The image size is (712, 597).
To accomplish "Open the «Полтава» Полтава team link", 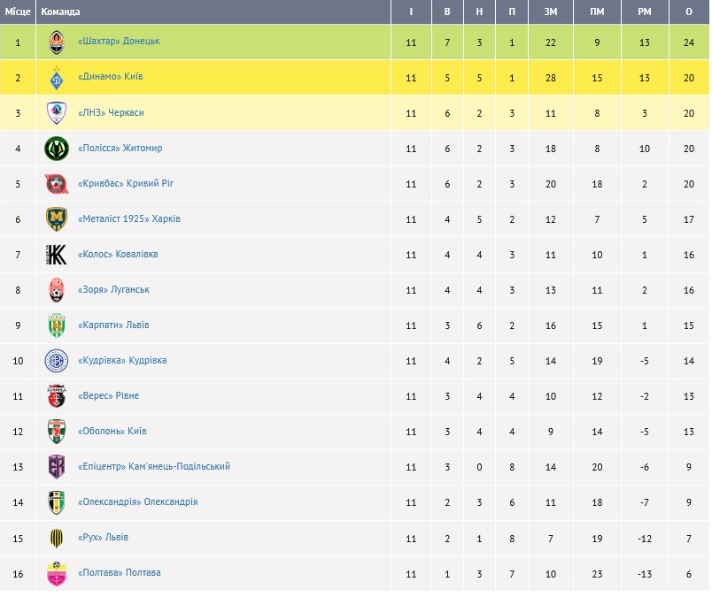I will click(x=120, y=573).
